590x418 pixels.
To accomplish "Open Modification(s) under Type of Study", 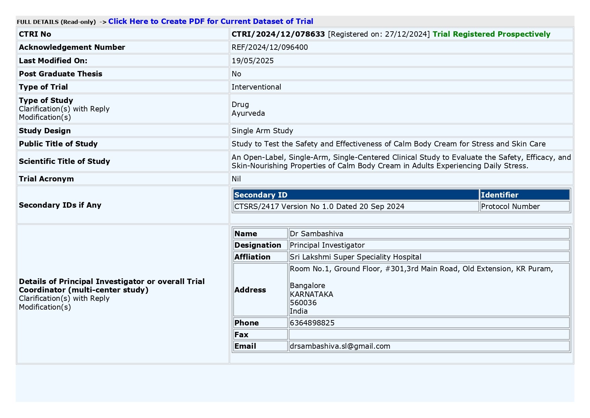I will click(x=45, y=117).
